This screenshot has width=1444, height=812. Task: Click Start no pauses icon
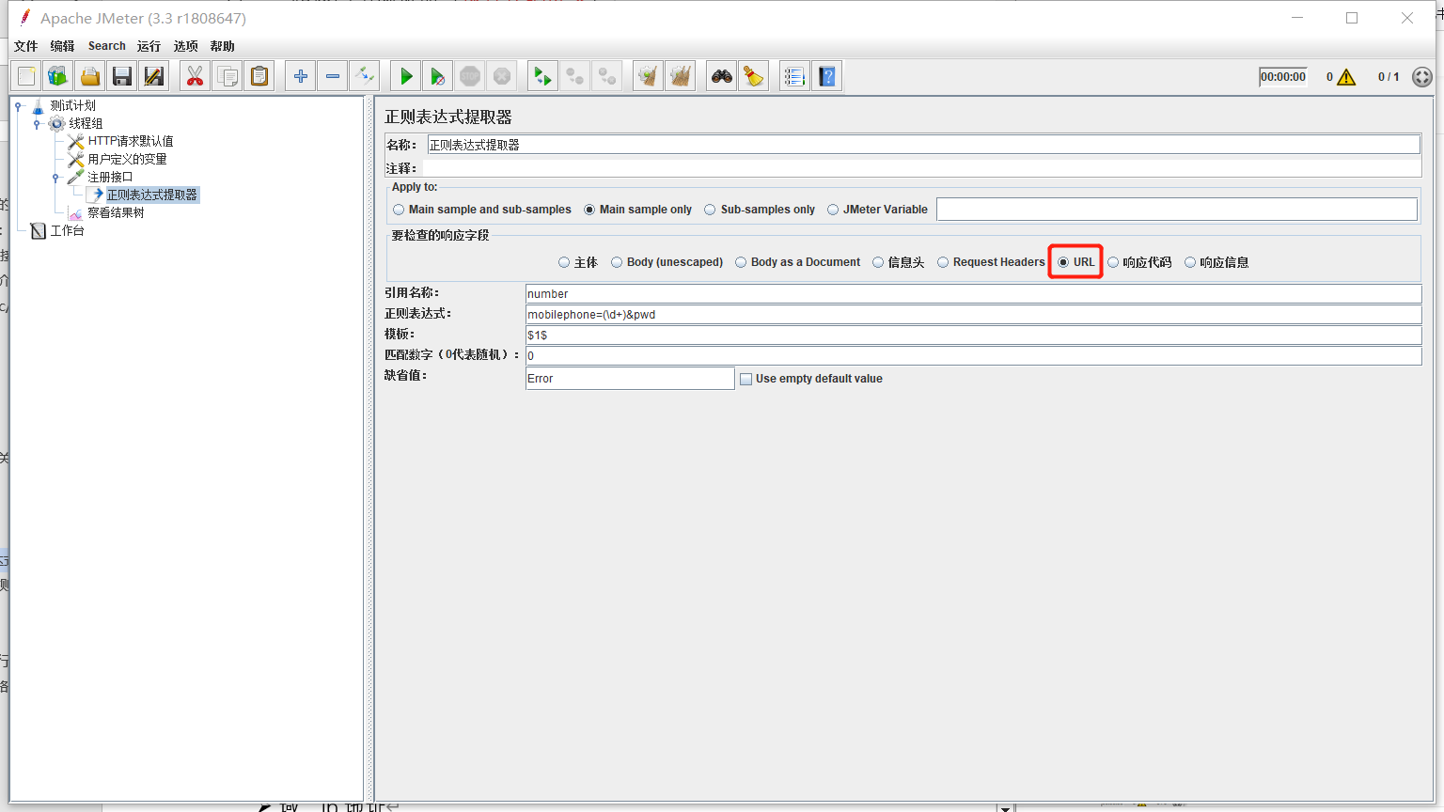pos(437,76)
